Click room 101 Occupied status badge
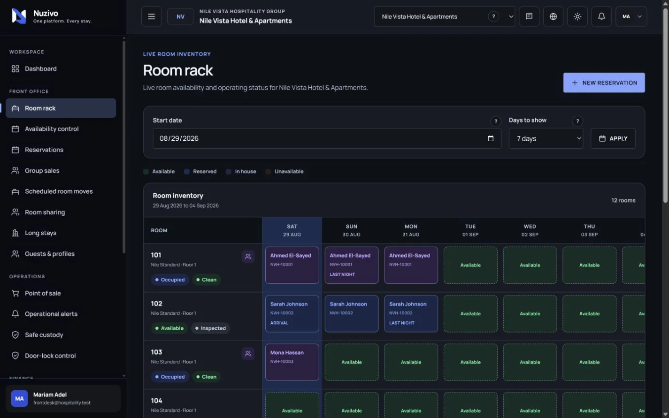 pos(170,280)
